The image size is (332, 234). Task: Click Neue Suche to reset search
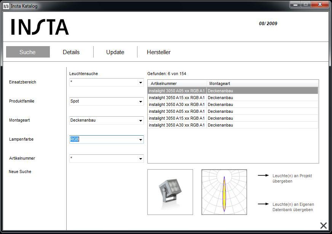20,171
